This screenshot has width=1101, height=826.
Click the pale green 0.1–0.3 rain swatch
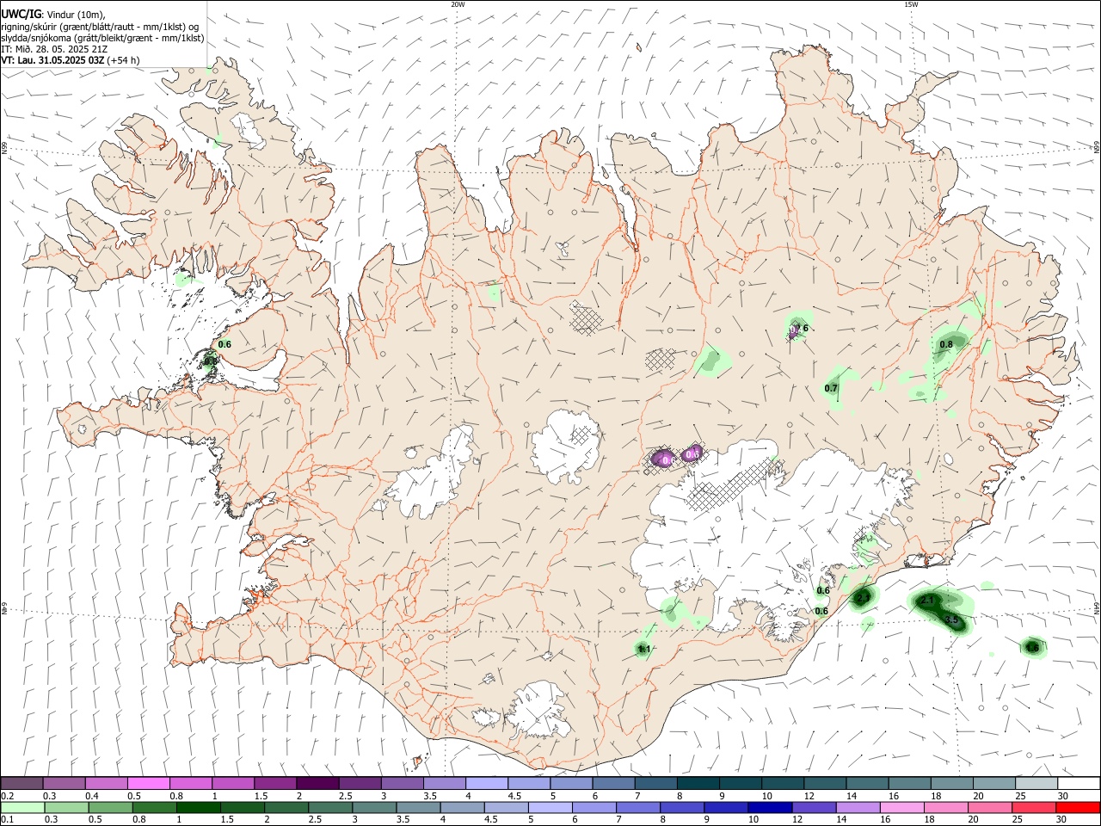coord(22,808)
